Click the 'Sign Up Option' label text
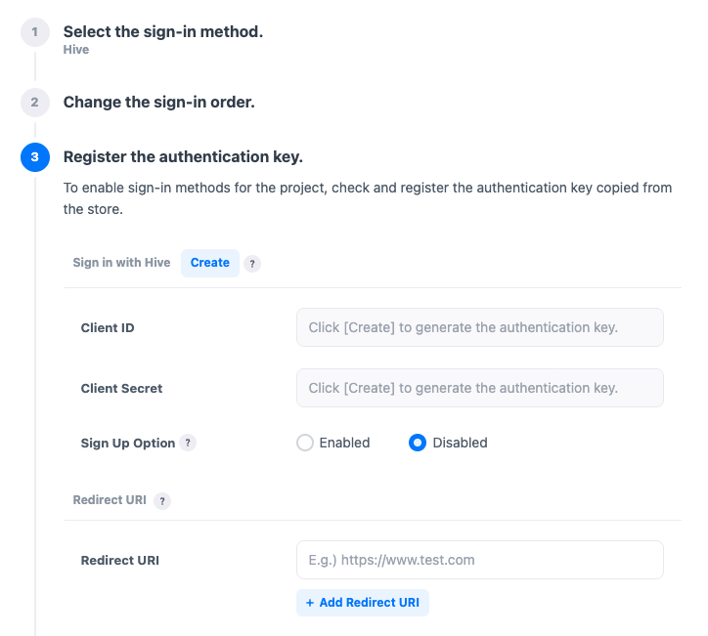The image size is (708, 636). [128, 443]
